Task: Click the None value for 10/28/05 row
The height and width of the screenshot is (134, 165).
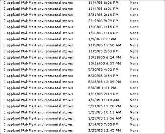Action: pyautogui.click(x=134, y=57)
